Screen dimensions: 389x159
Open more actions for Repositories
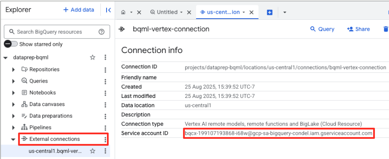105,70
